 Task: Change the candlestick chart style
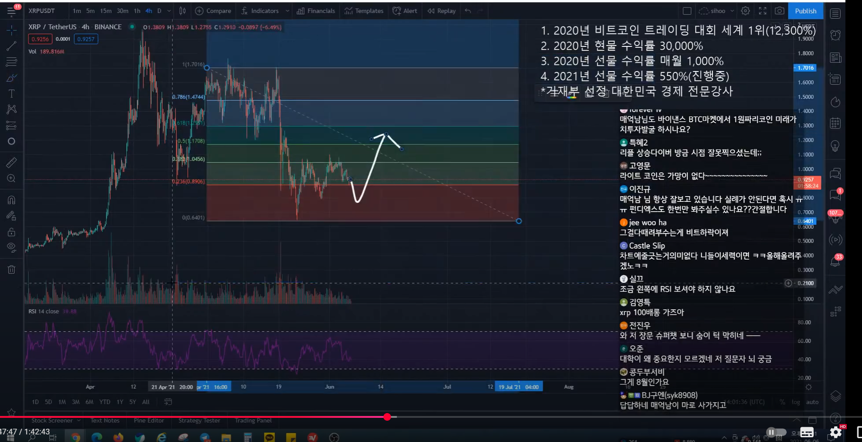(x=182, y=11)
